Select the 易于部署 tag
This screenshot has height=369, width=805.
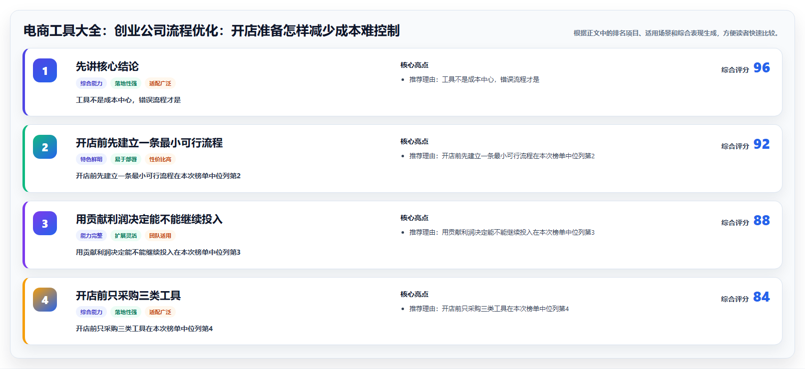pyautogui.click(x=126, y=159)
